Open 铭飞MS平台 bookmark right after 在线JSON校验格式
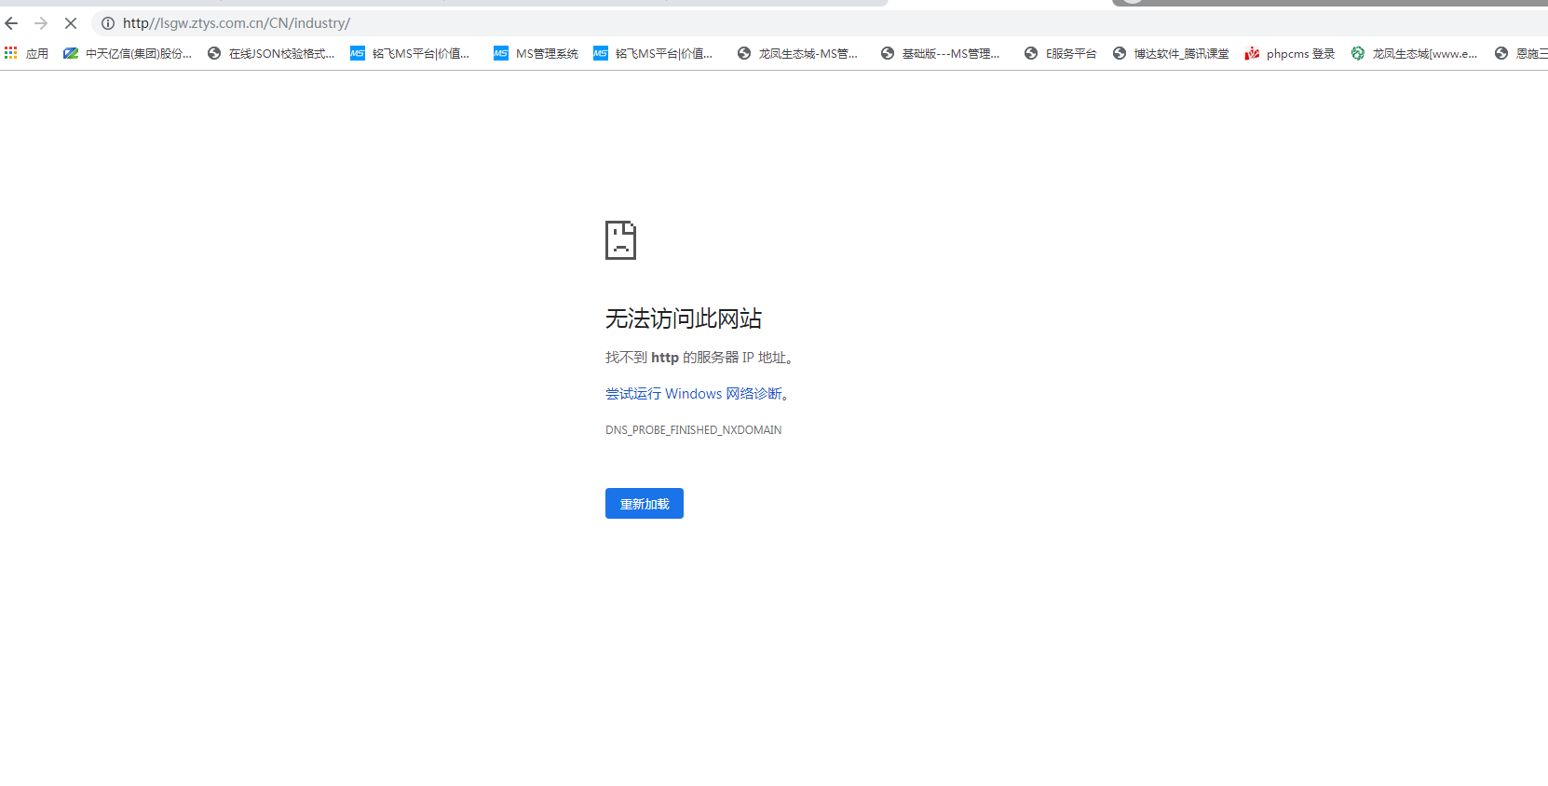This screenshot has width=1548, height=786. [x=410, y=54]
